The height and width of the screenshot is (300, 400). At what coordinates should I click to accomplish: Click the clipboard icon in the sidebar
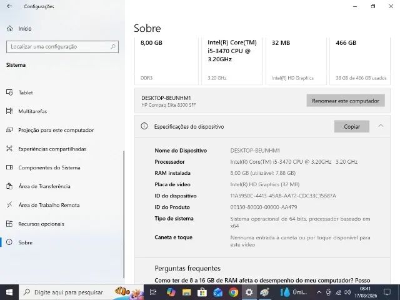(9, 186)
